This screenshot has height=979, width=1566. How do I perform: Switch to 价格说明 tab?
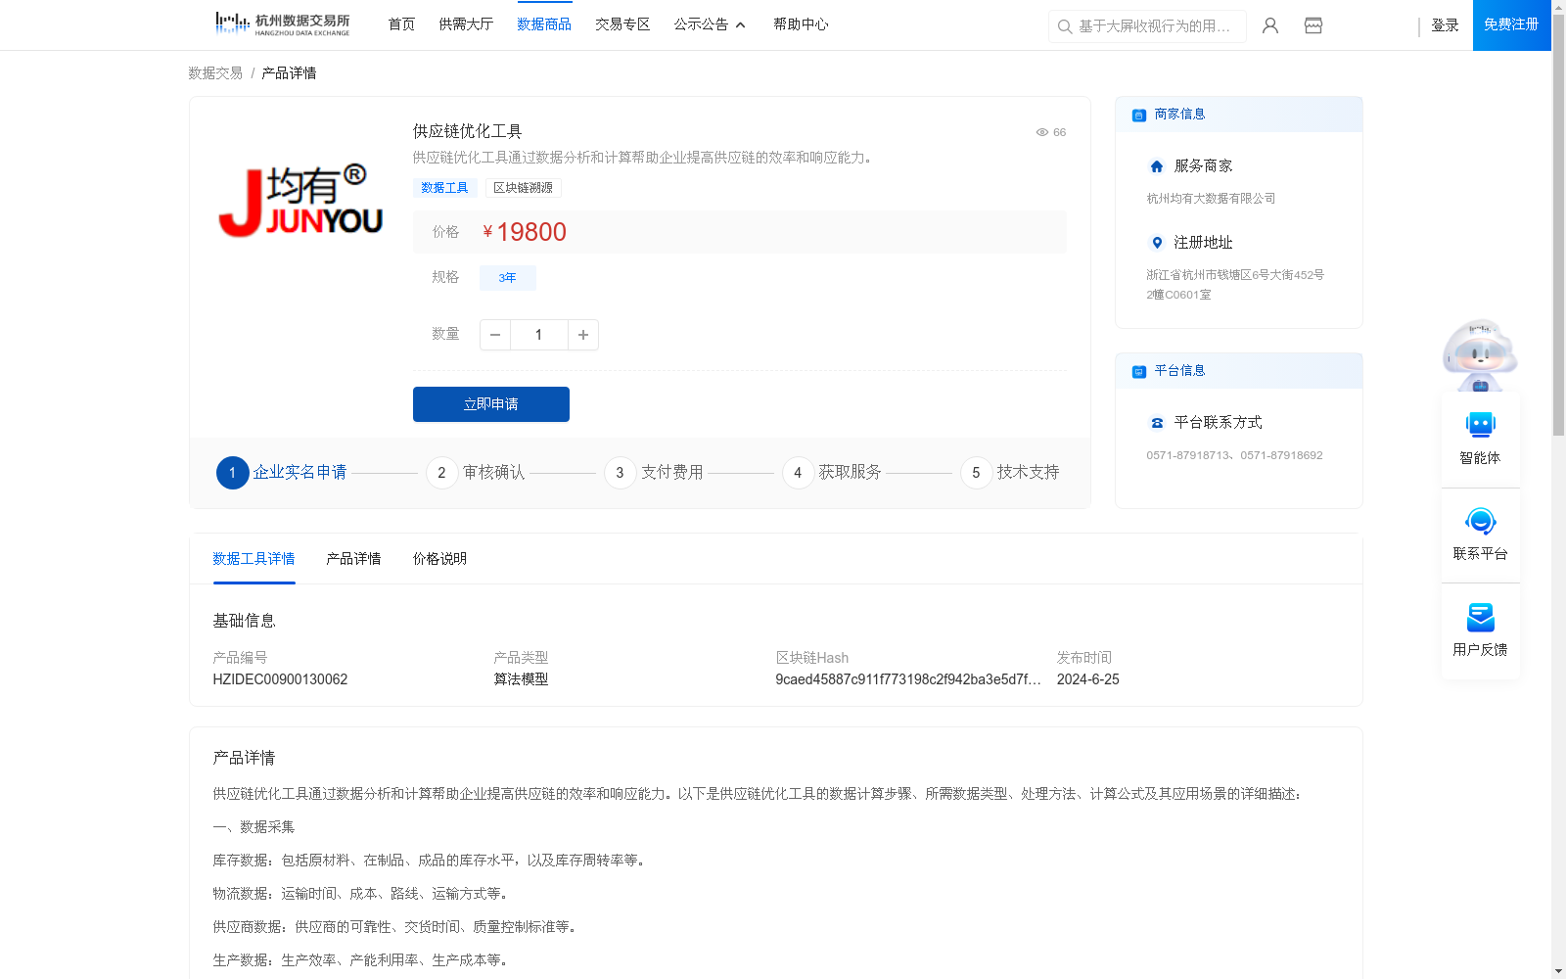point(439,559)
